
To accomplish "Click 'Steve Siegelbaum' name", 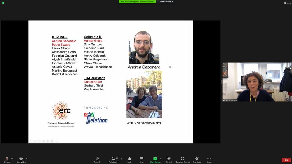I will click(x=96, y=59).
